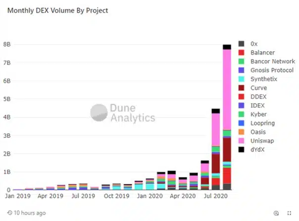The height and width of the screenshot is (221, 299).
Task: Click the 'Jul 2020' x-axis label
Action: pos(216,196)
